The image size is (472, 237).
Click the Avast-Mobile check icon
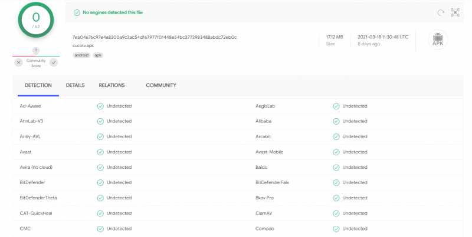click(x=336, y=152)
